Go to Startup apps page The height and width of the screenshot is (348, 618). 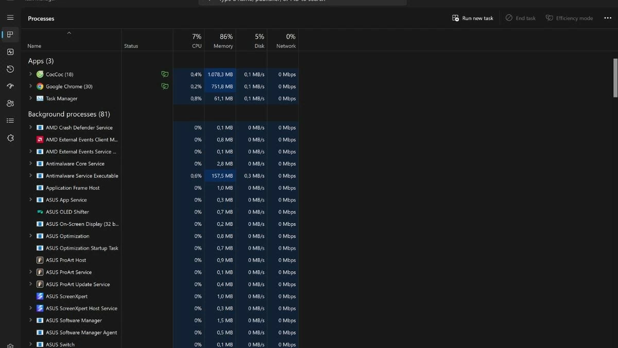click(10, 86)
